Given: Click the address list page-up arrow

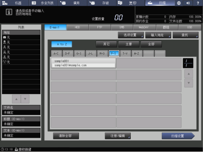Looking at the screenshot, I should 188,74.
